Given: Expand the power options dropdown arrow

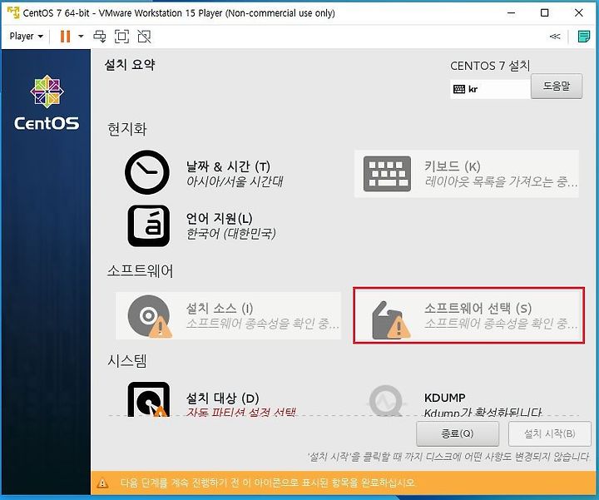Looking at the screenshot, I should coord(81,37).
